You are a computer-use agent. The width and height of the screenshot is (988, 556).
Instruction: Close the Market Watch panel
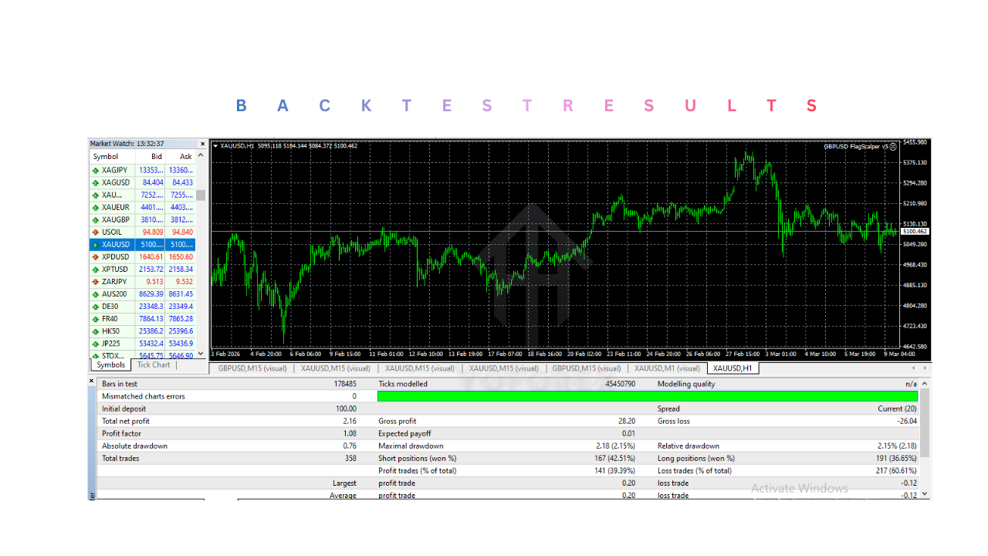[202, 143]
